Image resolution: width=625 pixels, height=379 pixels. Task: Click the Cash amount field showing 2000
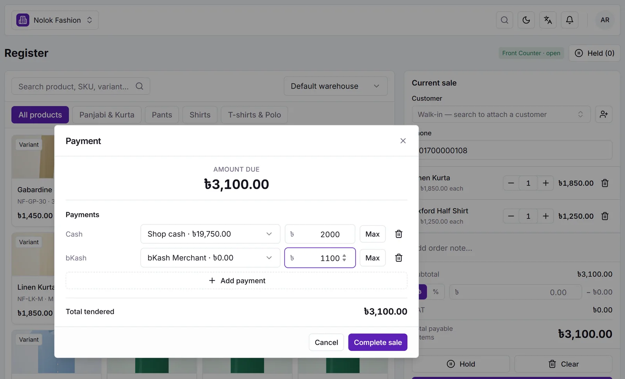pyautogui.click(x=320, y=234)
